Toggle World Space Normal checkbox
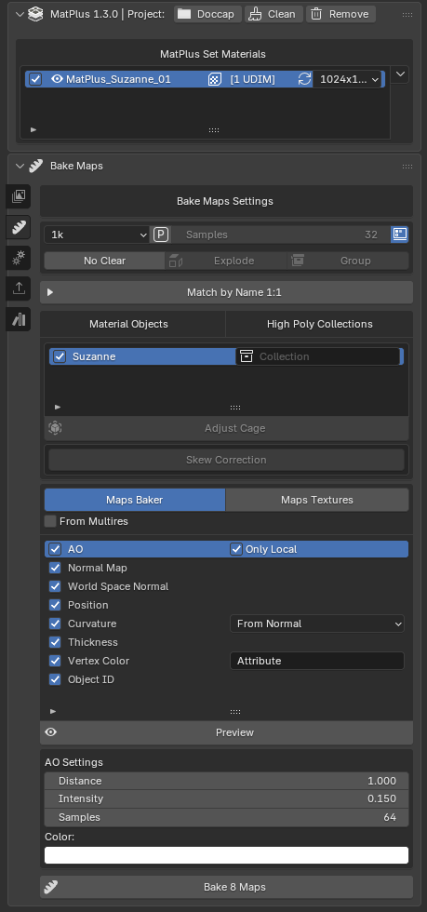Image resolution: width=427 pixels, height=912 pixels. [55, 586]
